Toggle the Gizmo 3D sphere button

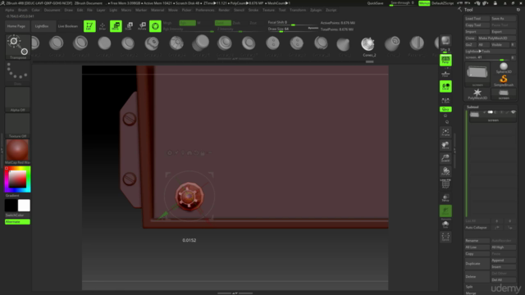pos(155,26)
